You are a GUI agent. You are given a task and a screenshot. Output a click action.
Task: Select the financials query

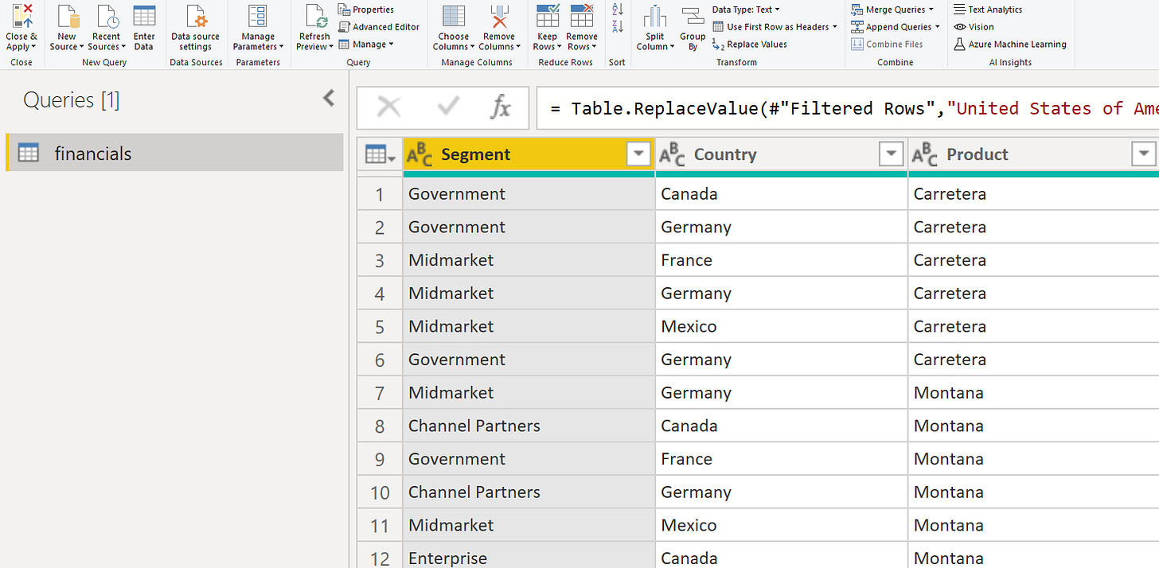coord(174,153)
